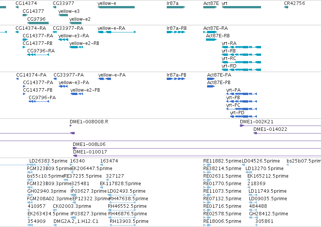Select the EK263434.5prime EST label

[x=48, y=214]
